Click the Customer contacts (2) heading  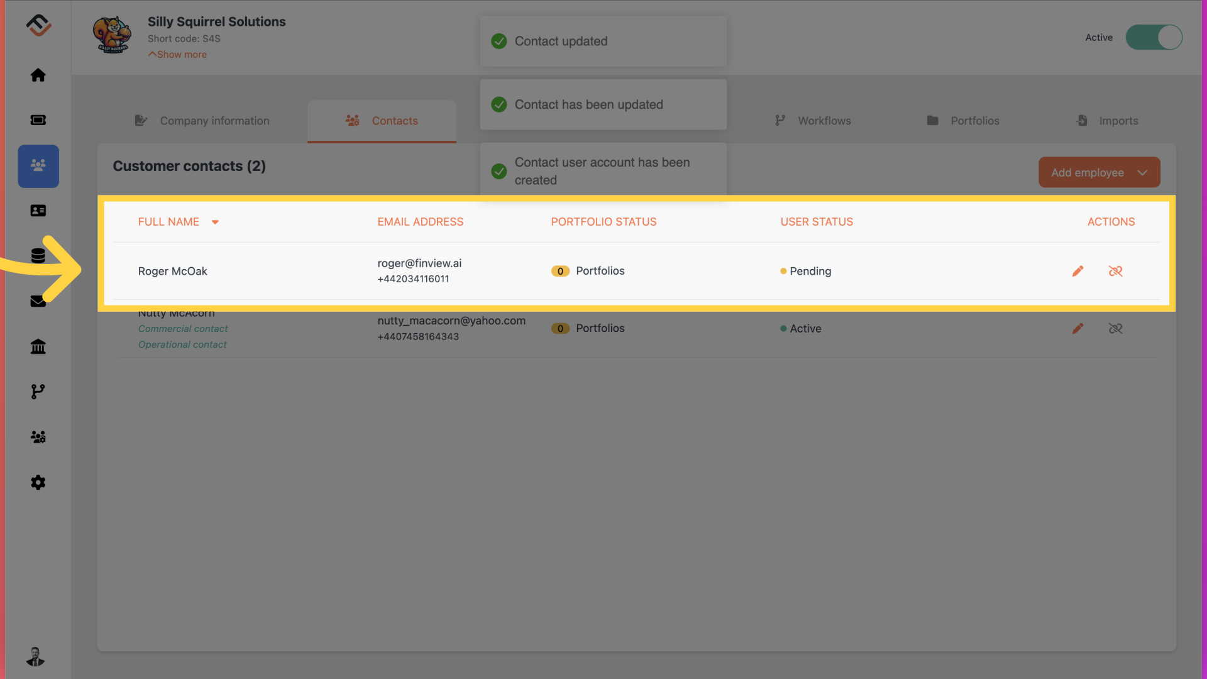tap(189, 166)
